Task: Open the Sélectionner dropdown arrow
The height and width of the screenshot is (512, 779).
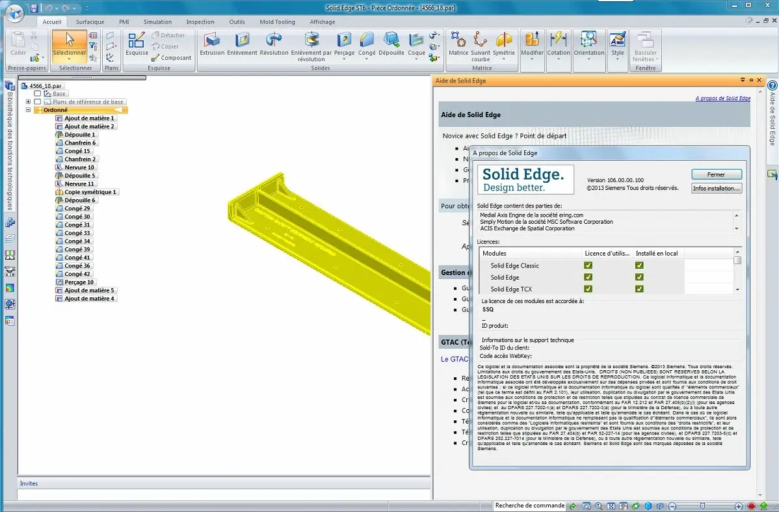Action: click(70, 60)
